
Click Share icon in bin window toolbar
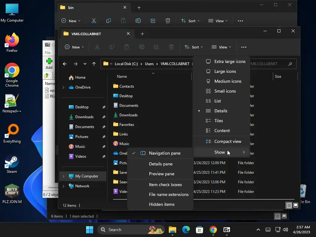(x=153, y=21)
